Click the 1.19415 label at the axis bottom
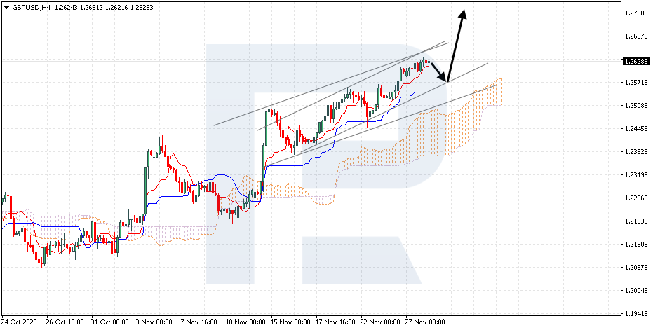653x330 pixels. [635, 314]
